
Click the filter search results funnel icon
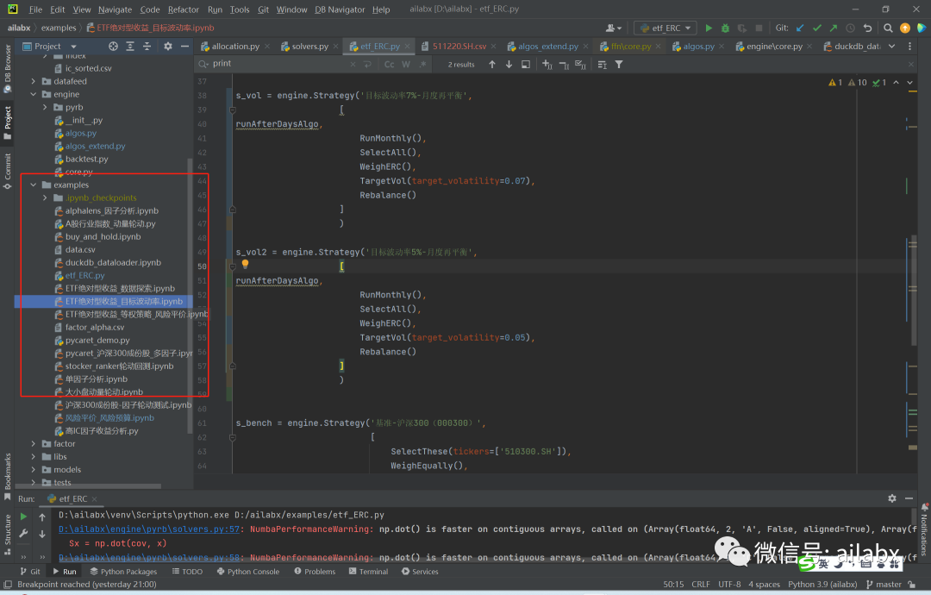pyautogui.click(x=619, y=64)
